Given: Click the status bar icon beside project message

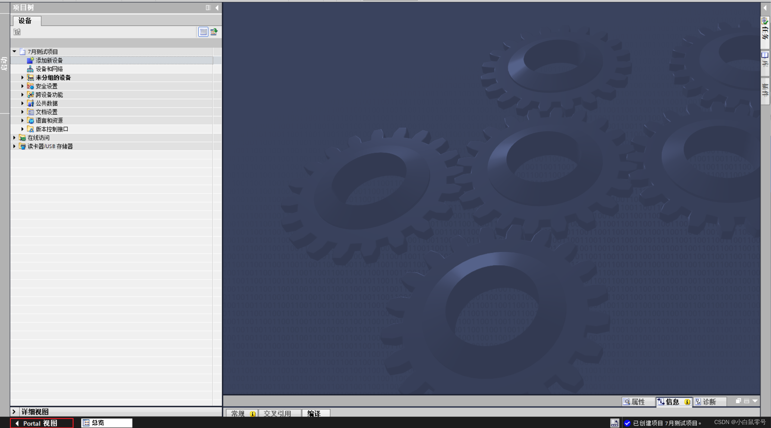Looking at the screenshot, I should pos(614,423).
